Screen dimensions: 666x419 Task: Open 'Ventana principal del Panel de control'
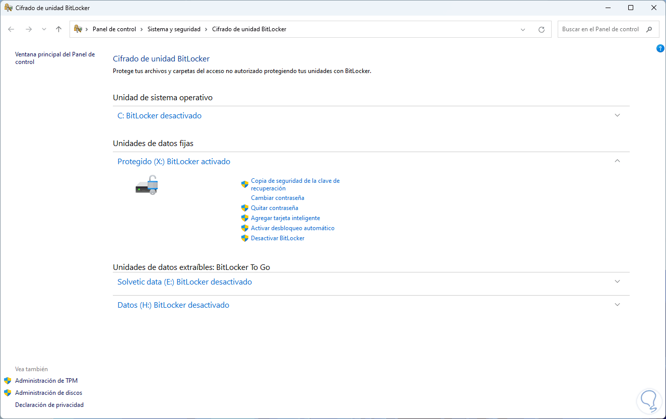tap(55, 58)
